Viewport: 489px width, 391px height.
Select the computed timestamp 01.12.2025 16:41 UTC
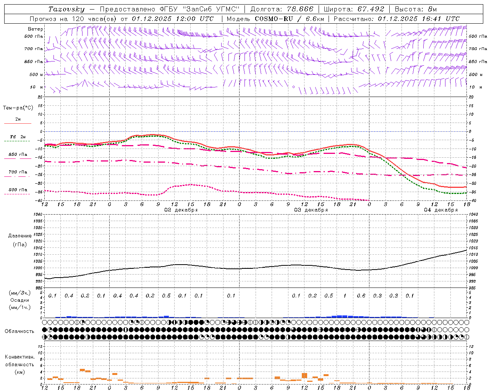coord(419,19)
